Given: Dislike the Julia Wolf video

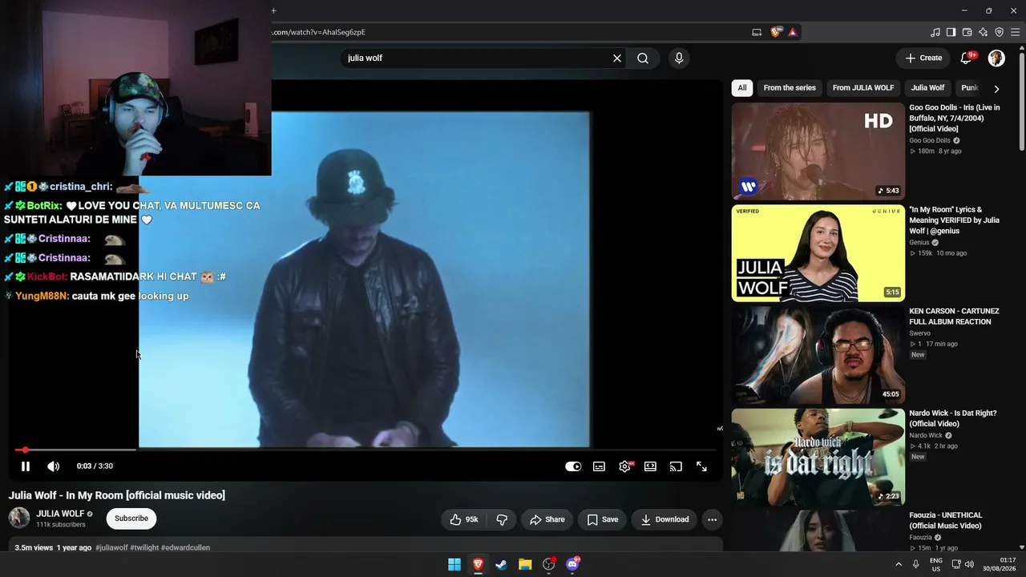Looking at the screenshot, I should click(x=502, y=519).
